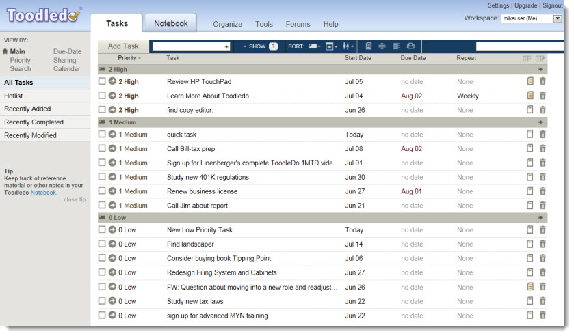Delete the Learn More About Toodledo task
574x336 pixels.
coord(543,96)
